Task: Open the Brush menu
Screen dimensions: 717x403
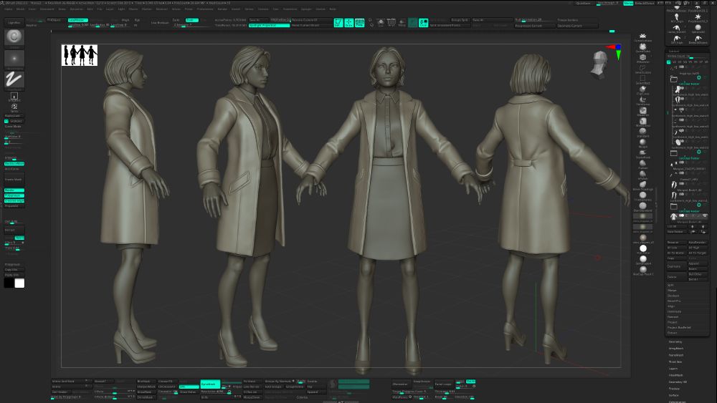Action: 21,9
